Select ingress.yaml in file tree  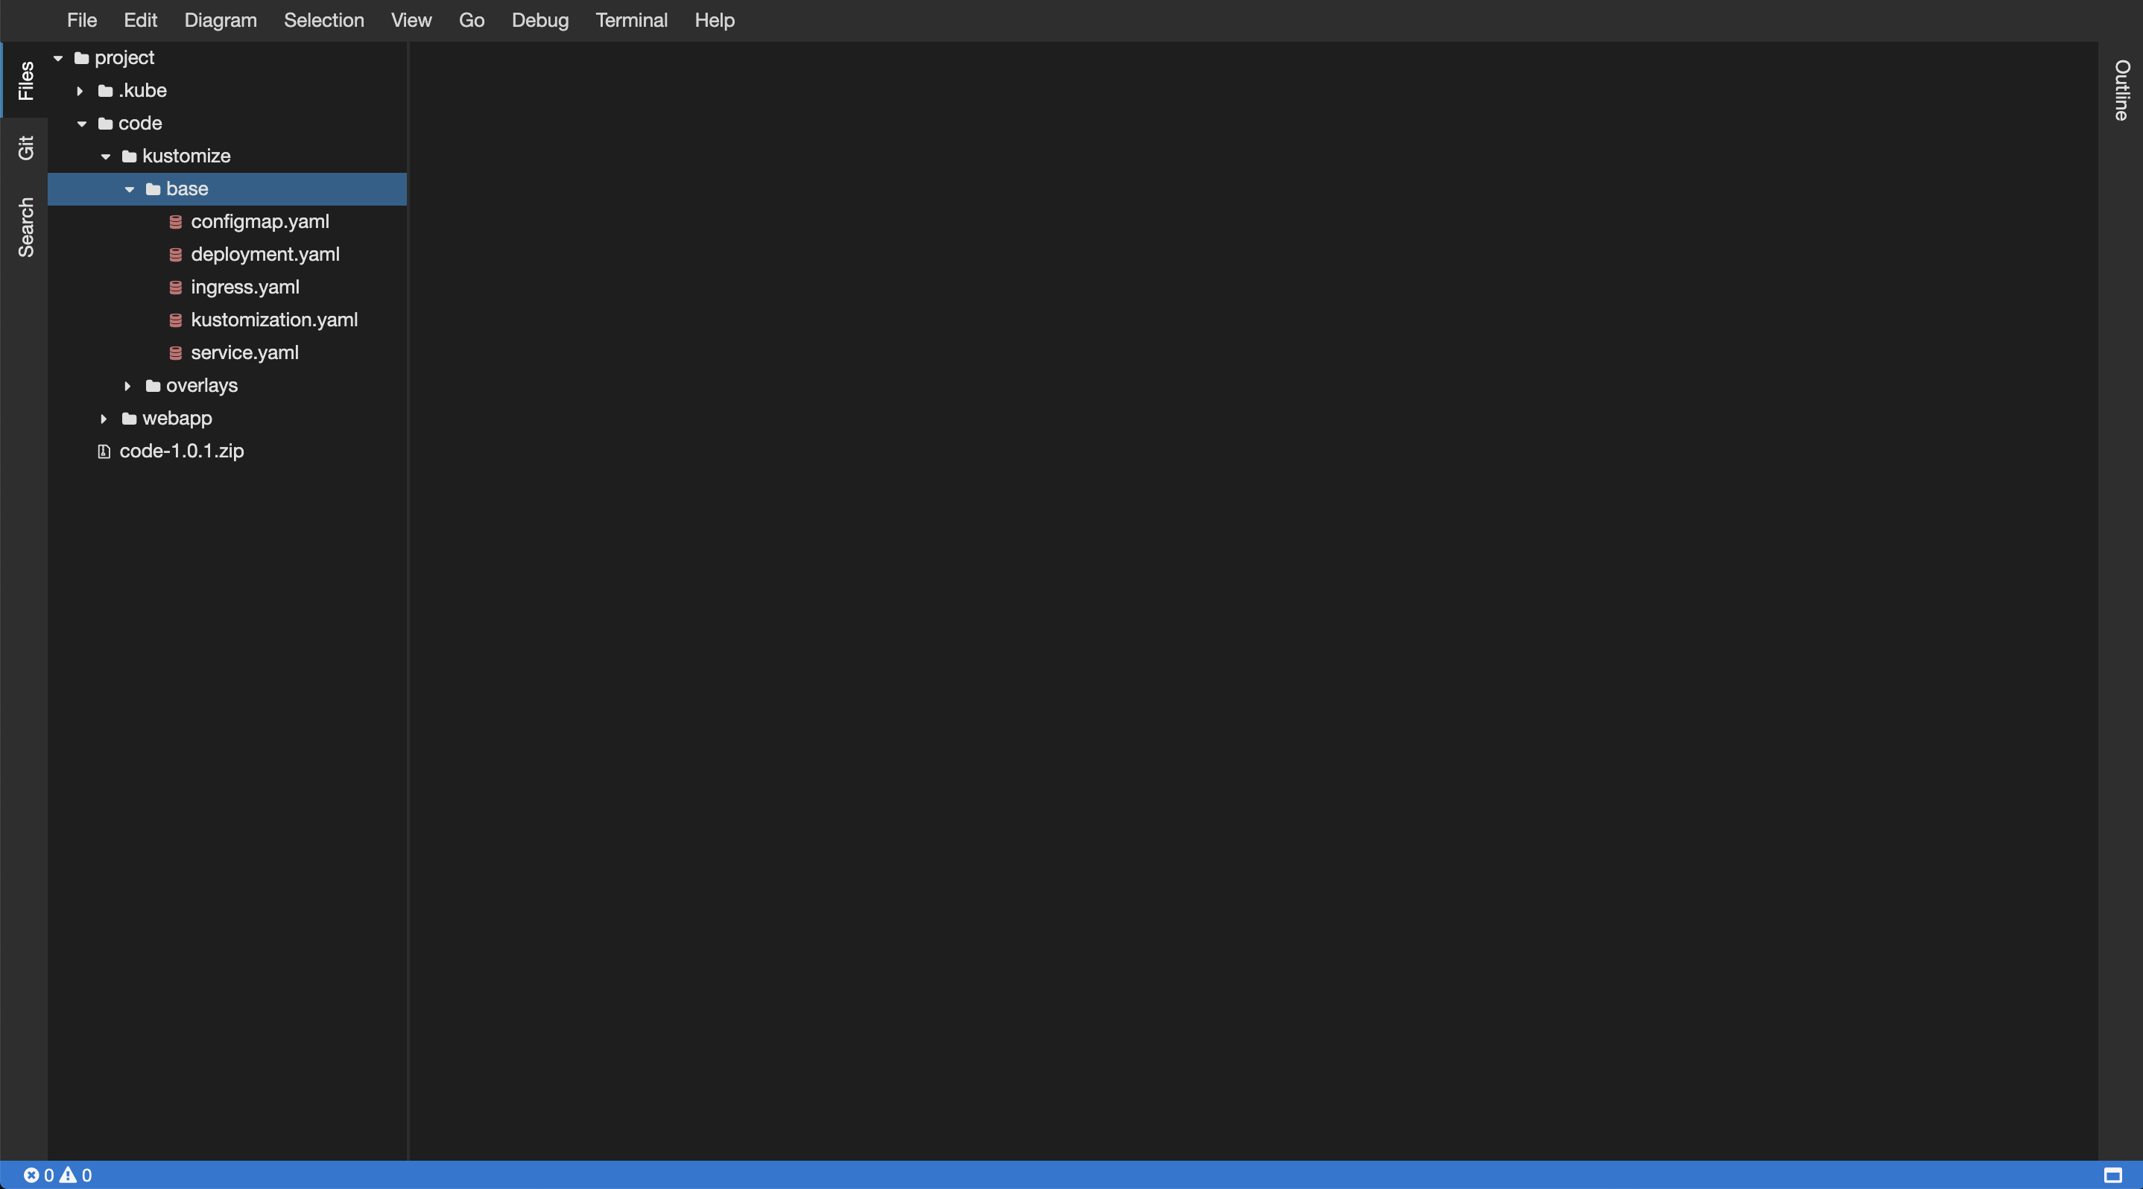[244, 287]
